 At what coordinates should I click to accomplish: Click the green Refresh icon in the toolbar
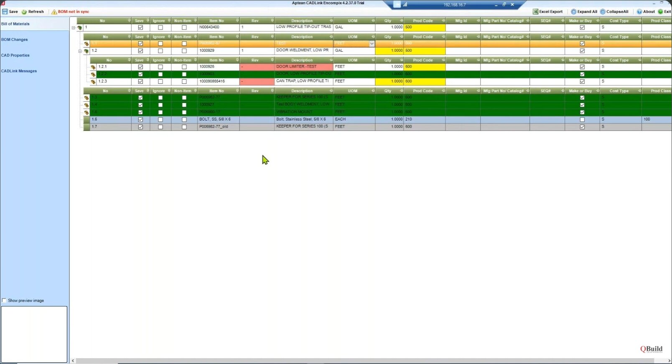24,12
